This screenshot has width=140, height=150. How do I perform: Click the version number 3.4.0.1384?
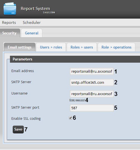49,12
